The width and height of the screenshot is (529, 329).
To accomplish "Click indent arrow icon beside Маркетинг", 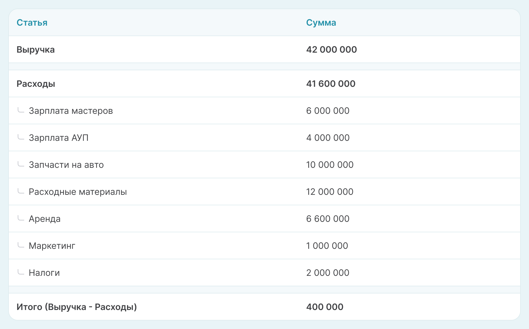I will click(x=21, y=245).
